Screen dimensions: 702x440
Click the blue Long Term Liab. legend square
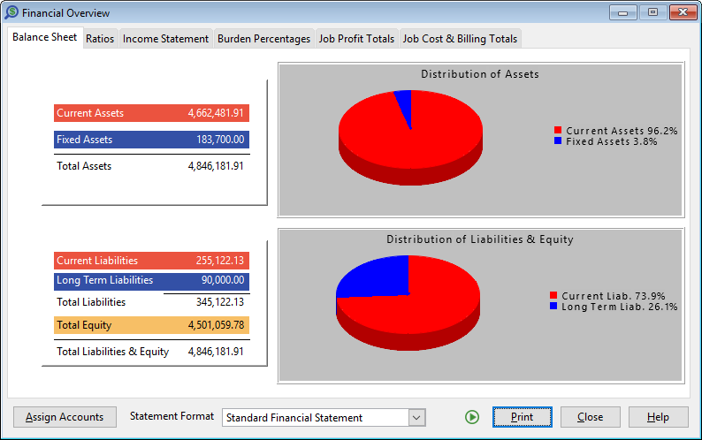(553, 307)
